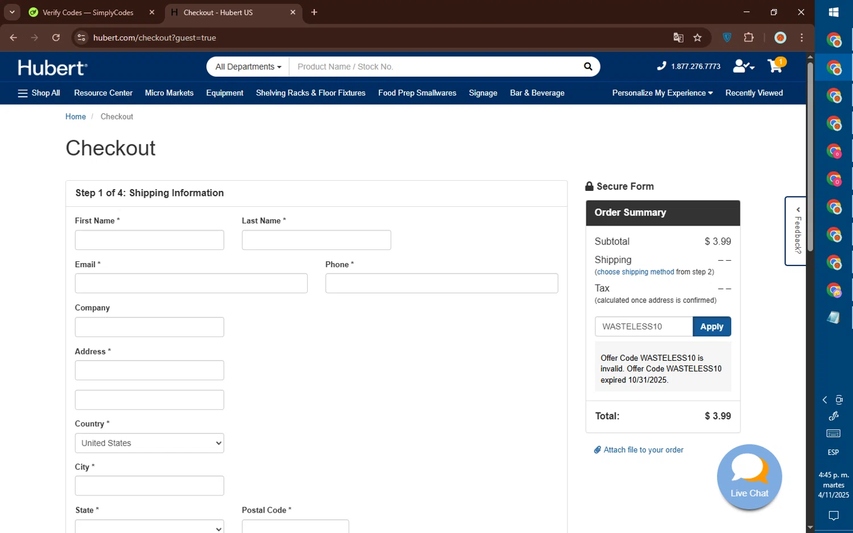Open the Shop All hamburger menu

(39, 93)
